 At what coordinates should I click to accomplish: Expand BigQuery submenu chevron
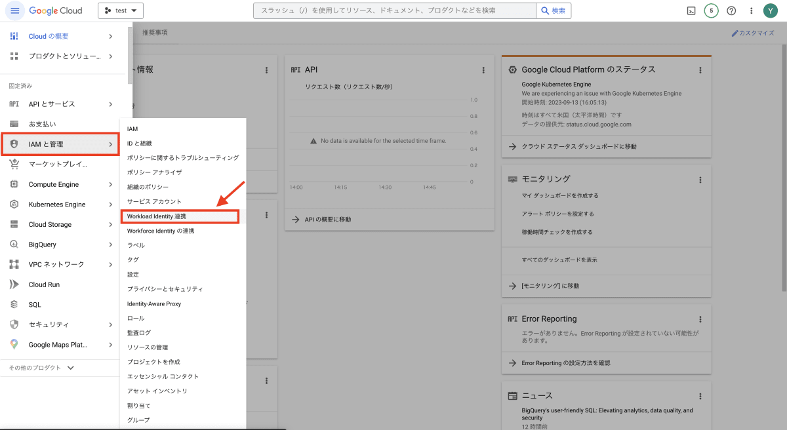(x=111, y=244)
